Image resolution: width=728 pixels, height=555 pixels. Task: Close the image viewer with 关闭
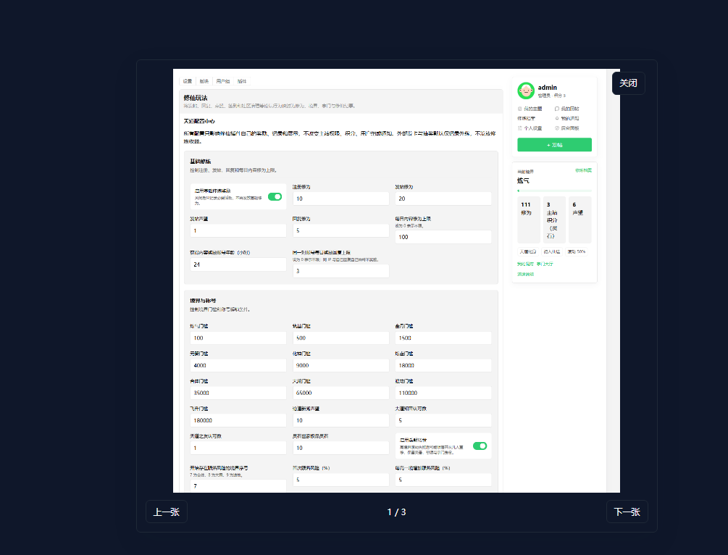(x=628, y=83)
